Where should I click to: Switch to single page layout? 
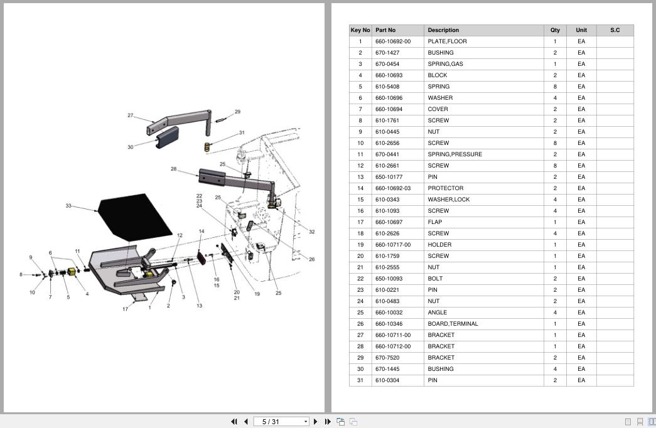pyautogui.click(x=628, y=422)
